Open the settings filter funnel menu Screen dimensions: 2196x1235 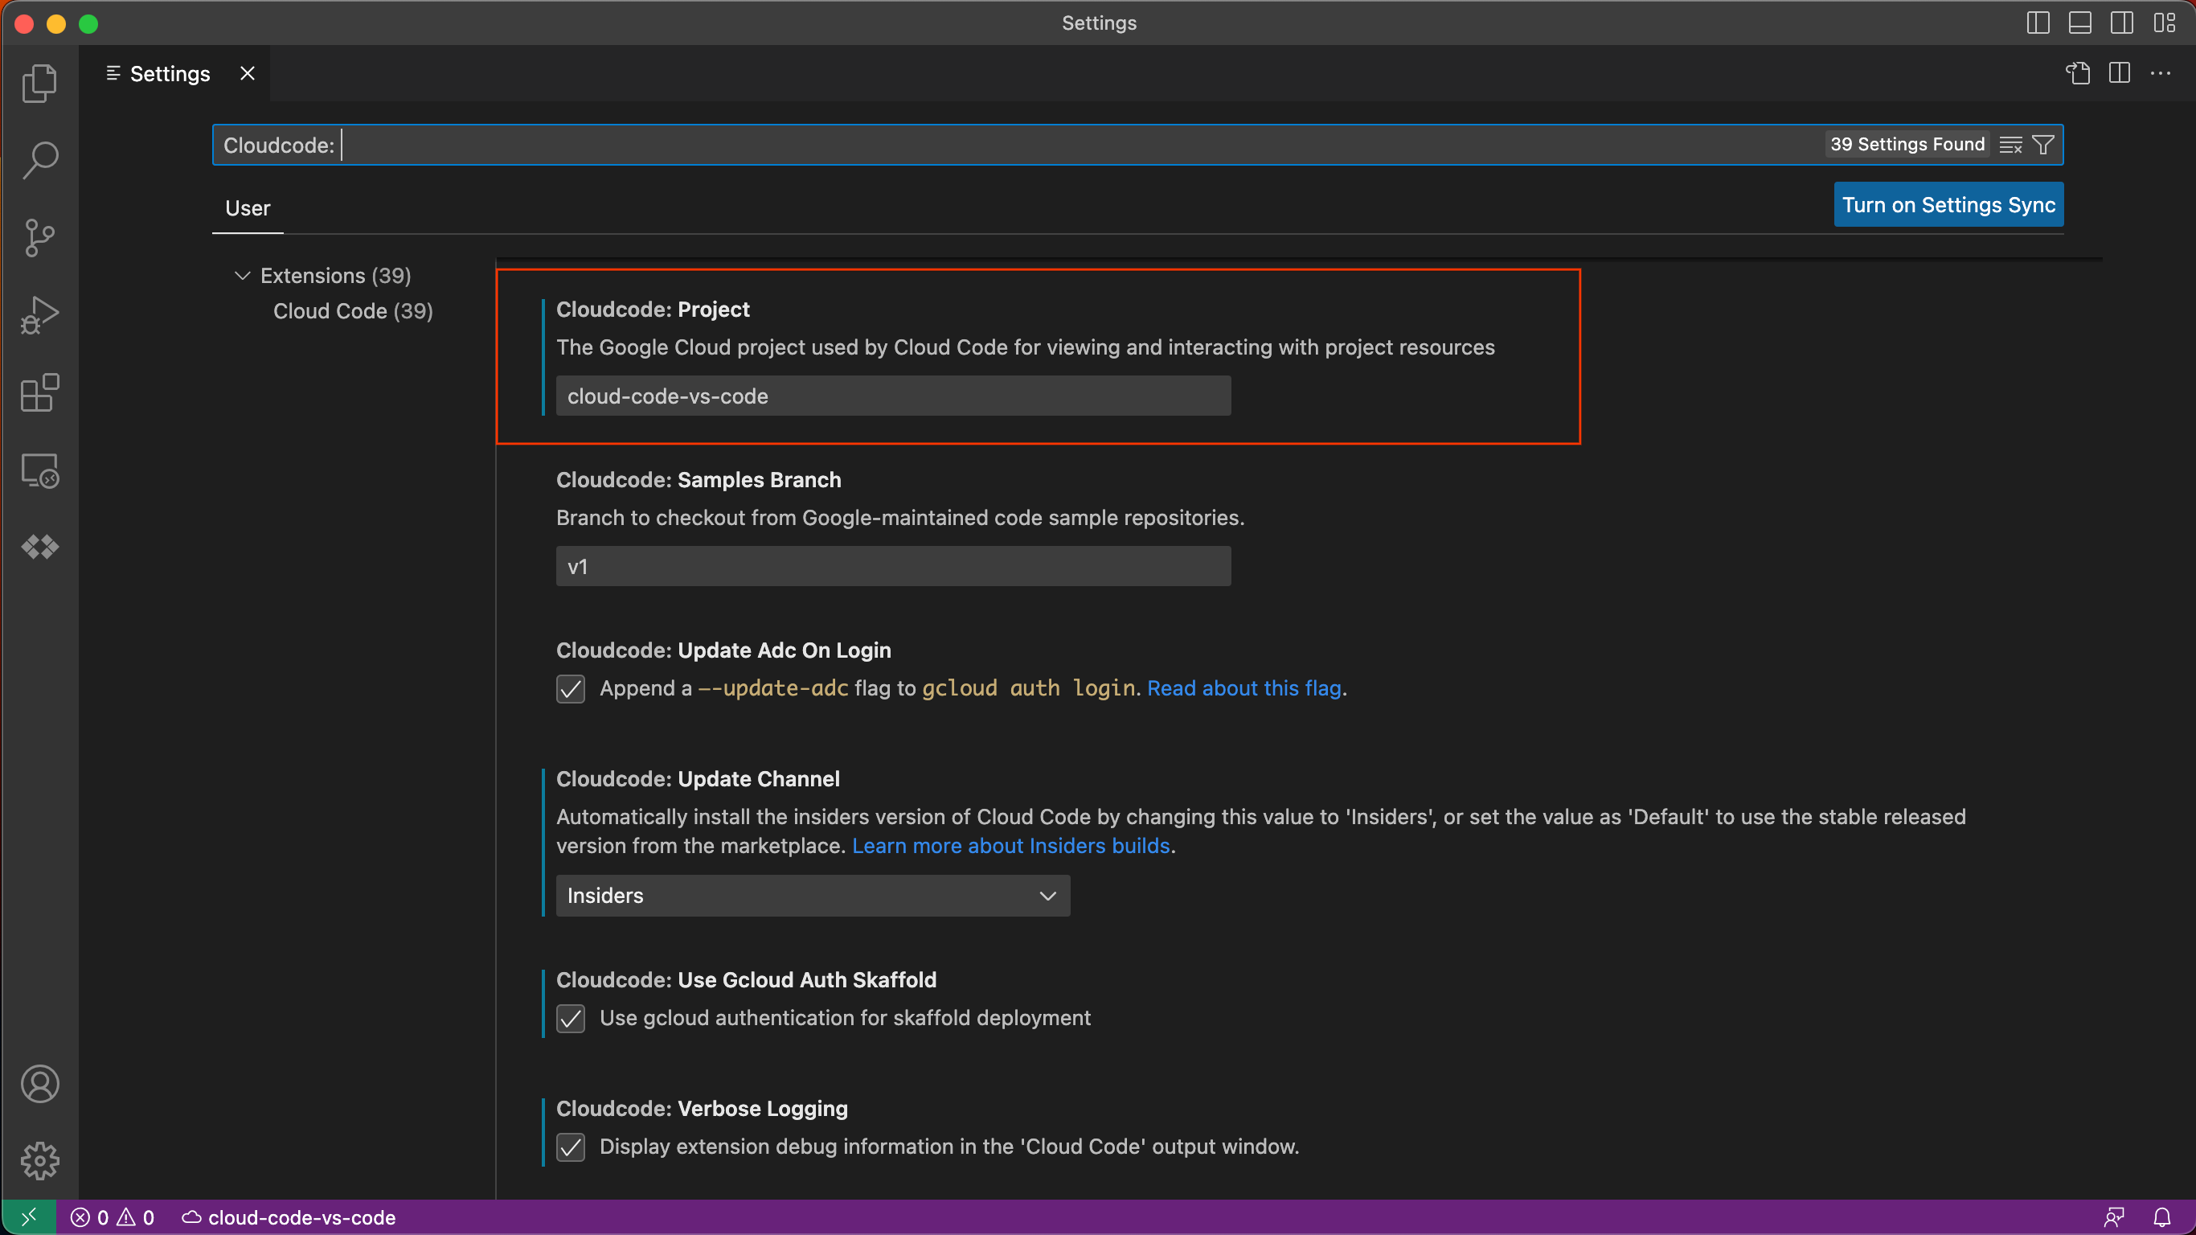click(2043, 145)
